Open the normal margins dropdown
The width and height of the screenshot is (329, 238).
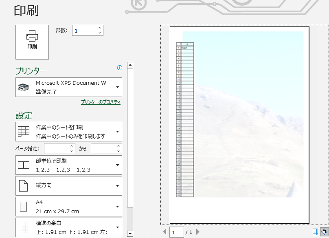tap(68, 227)
